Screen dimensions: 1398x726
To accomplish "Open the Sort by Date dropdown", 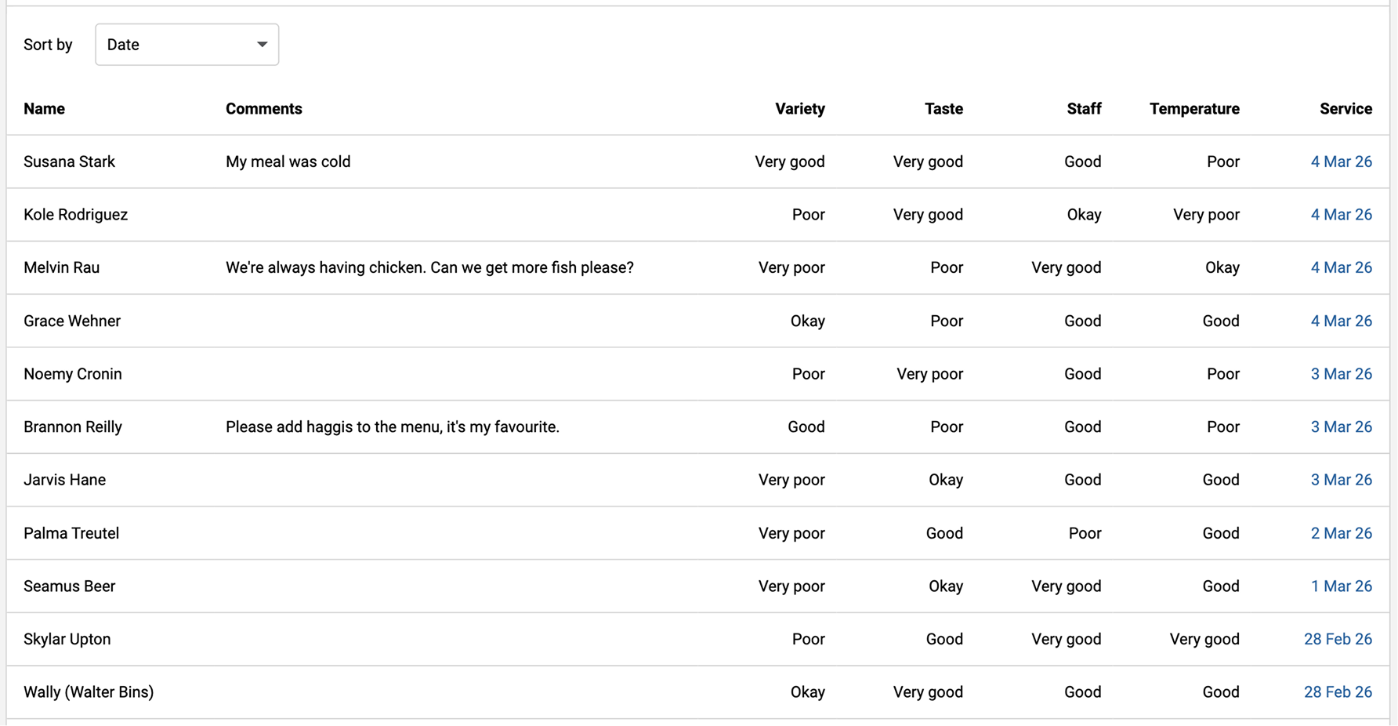I will pos(186,45).
